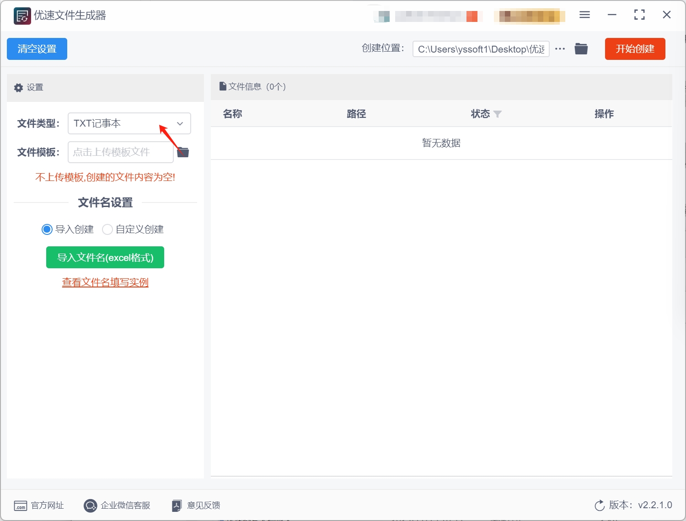
Task: Minimize the window
Action: pos(612,15)
